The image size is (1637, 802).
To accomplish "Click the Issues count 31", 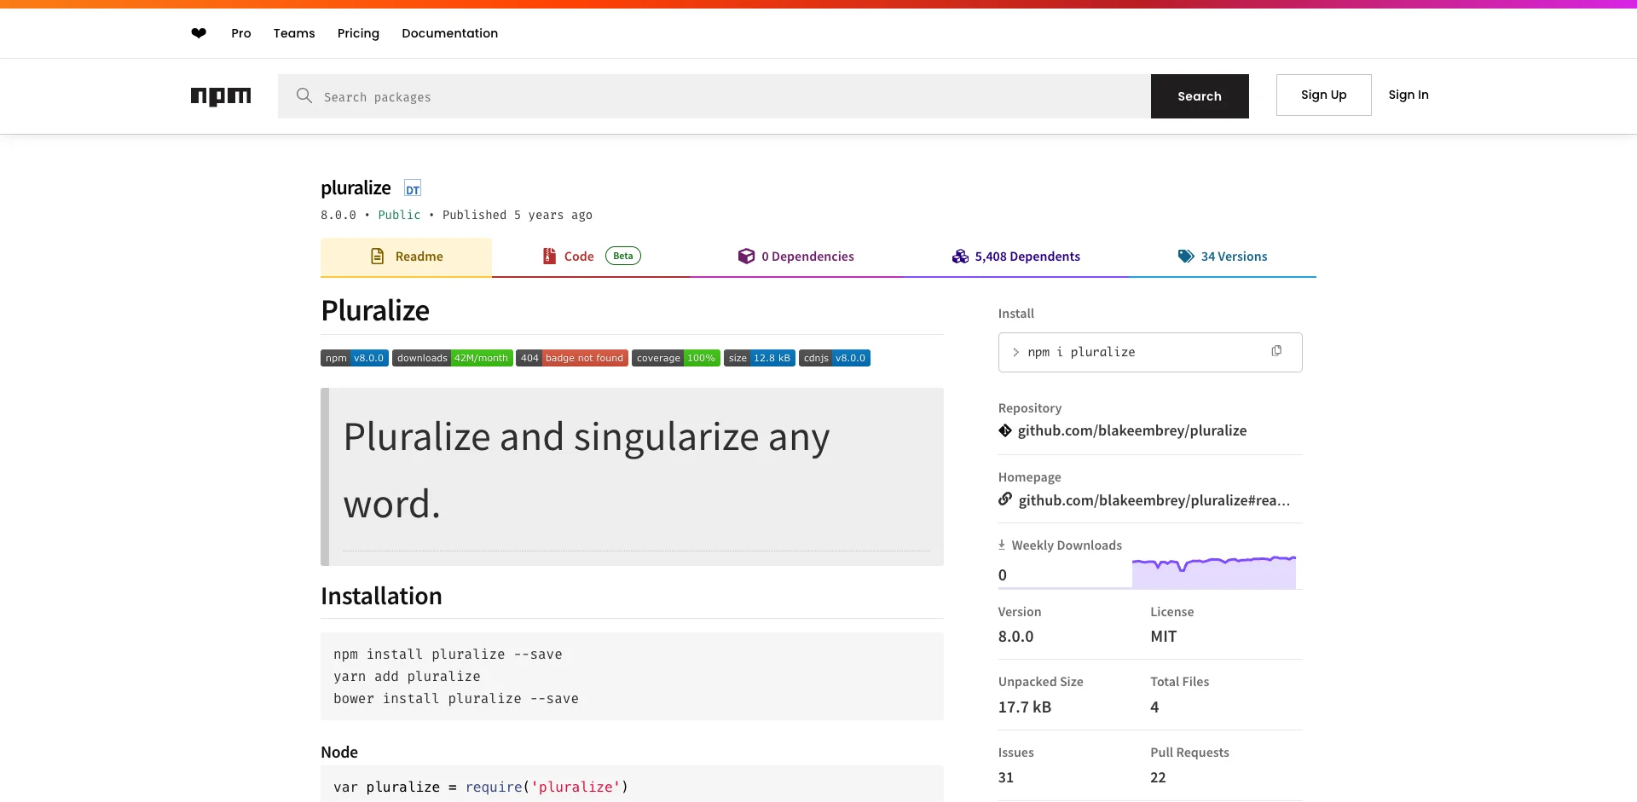I will (x=1006, y=777).
